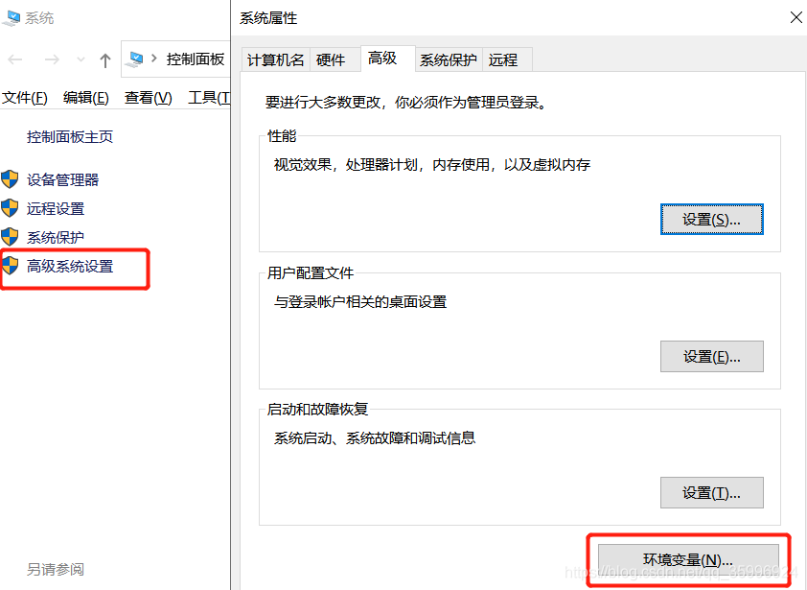Click the 性能 group label
The width and height of the screenshot is (807, 590).
tap(282, 136)
